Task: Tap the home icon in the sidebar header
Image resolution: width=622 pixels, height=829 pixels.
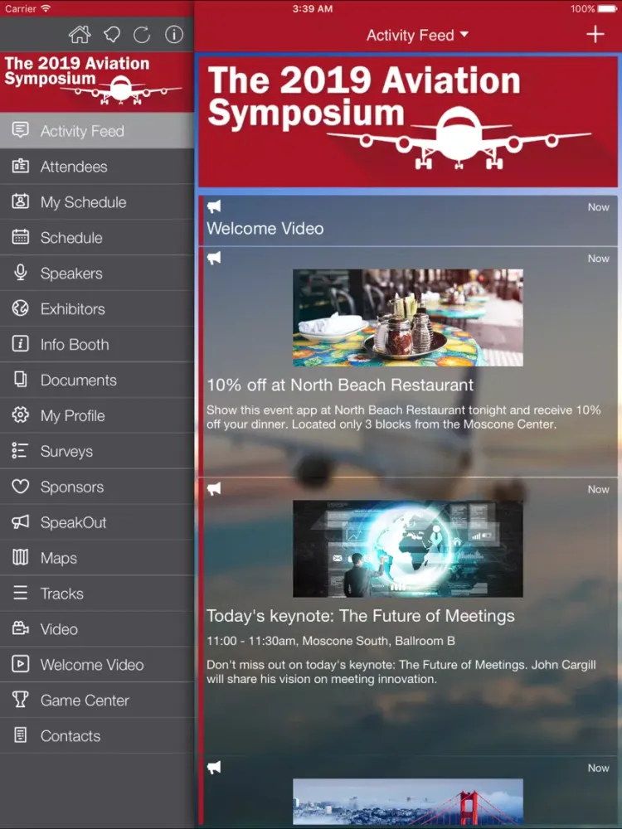Action: tap(80, 35)
